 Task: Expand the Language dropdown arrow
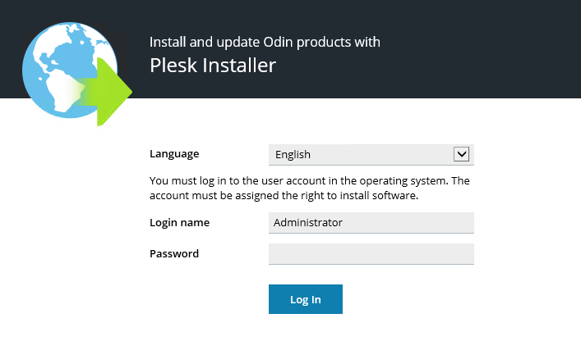[461, 154]
